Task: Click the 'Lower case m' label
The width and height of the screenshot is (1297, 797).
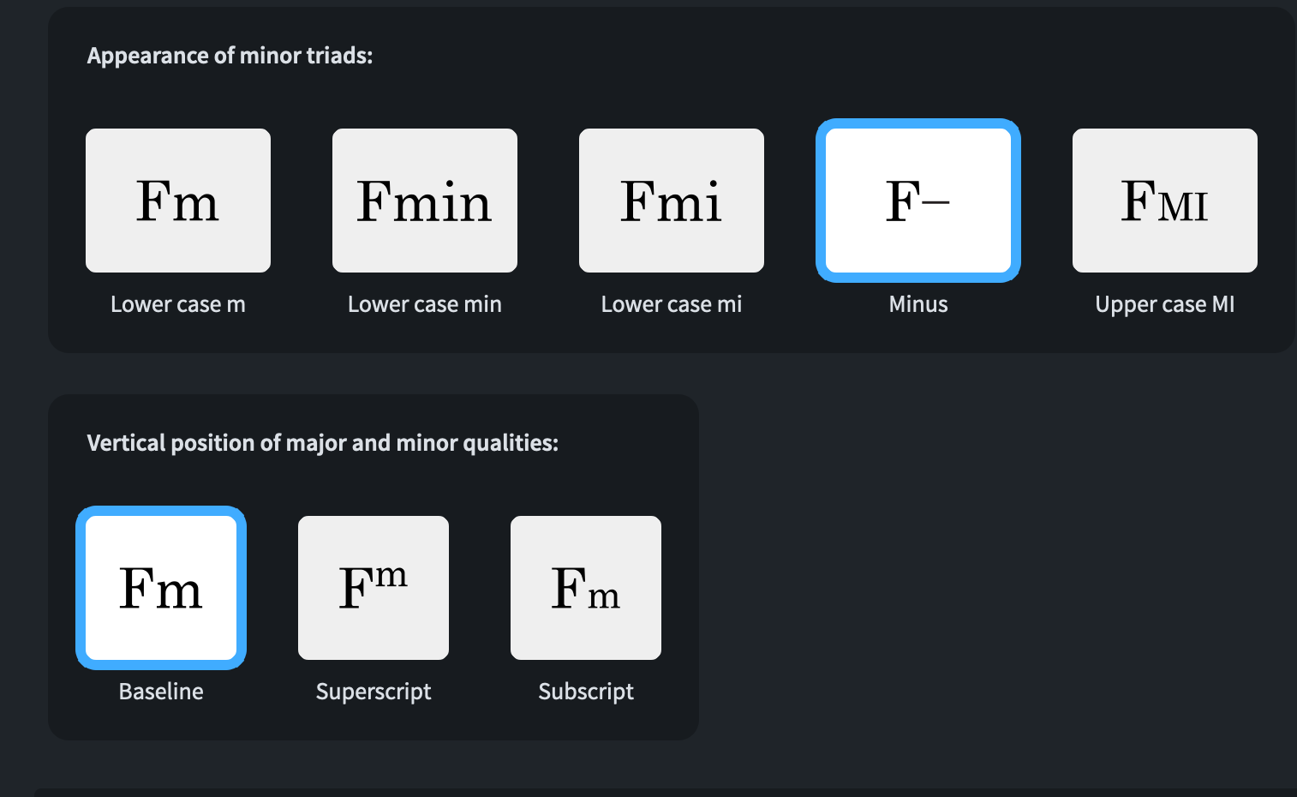Action: [x=178, y=304]
